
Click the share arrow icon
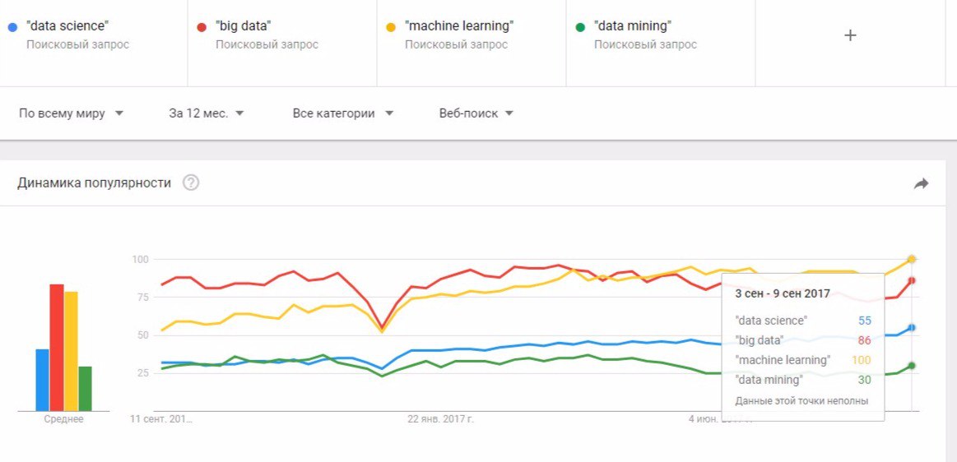click(921, 183)
